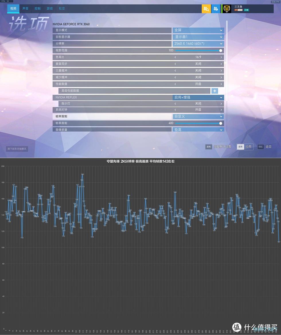Open the blue group/social icon
Screen dimensions: 281x335
[216, 9]
